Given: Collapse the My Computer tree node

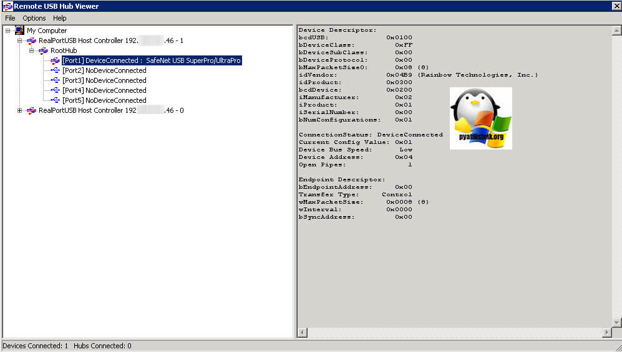Looking at the screenshot, I should 8,31.
